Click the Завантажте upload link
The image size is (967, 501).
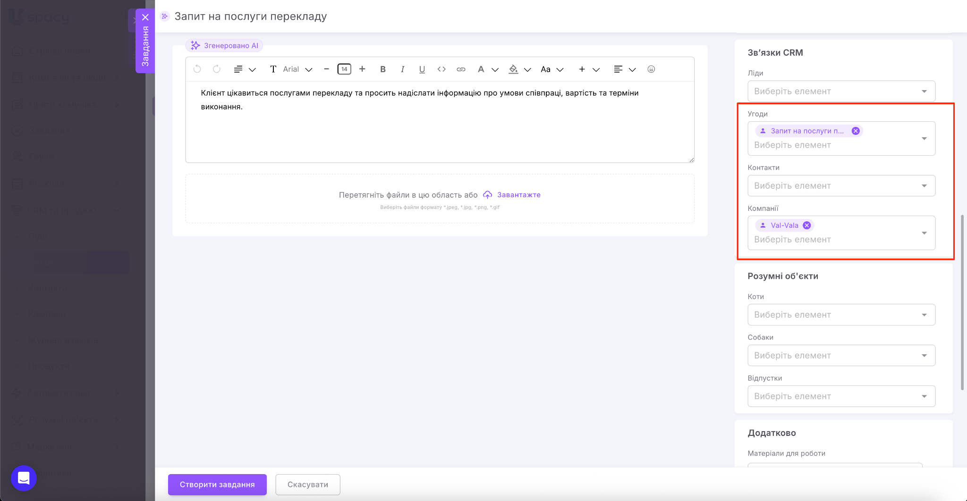pyautogui.click(x=518, y=195)
